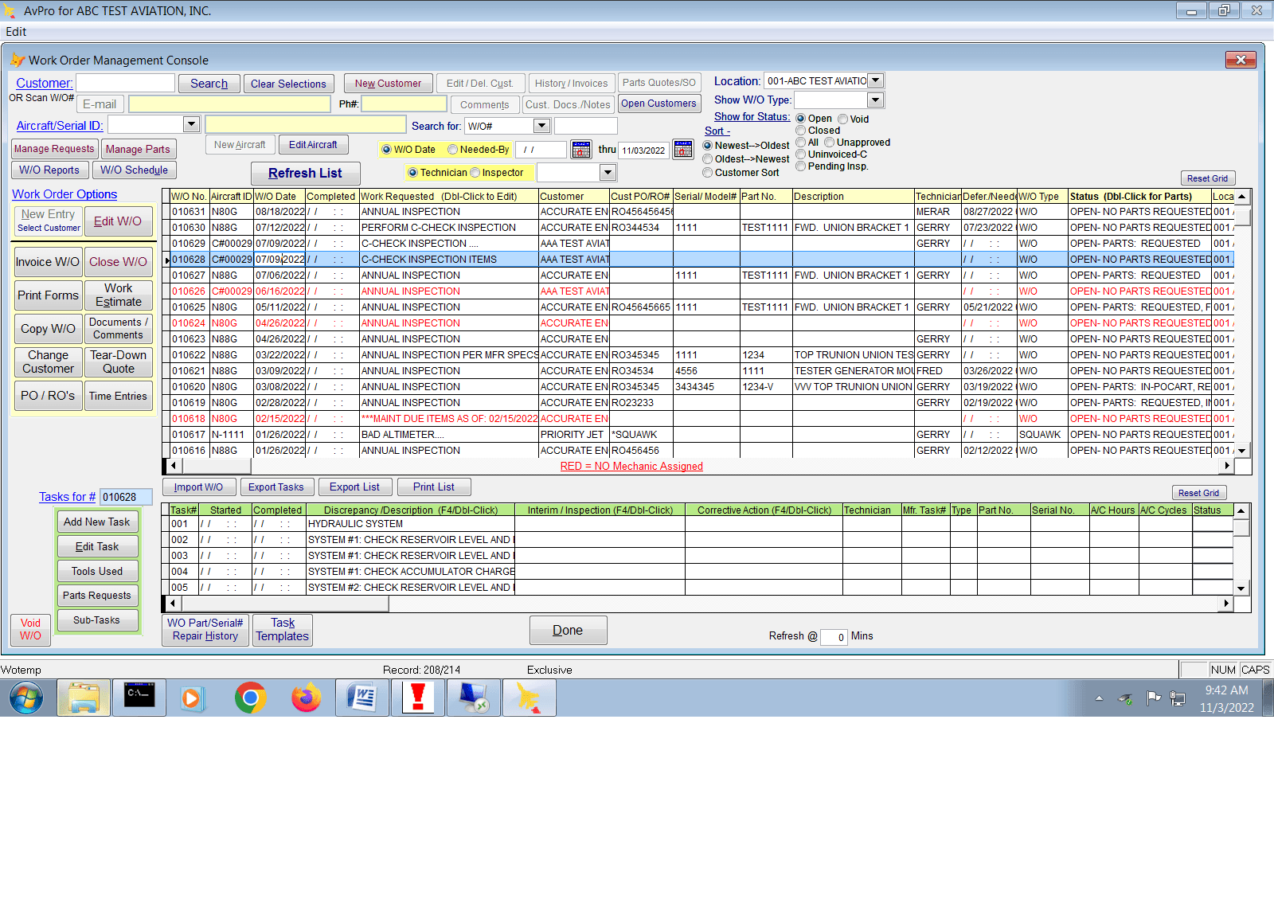This screenshot has height=903, width=1274.
Task: Click the Invoice W/O button
Action: (48, 262)
